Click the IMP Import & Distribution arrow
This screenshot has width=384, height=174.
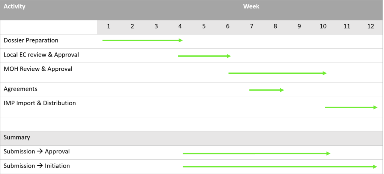point(351,107)
